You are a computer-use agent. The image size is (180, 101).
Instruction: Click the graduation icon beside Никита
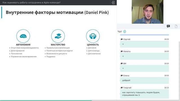tap(122, 51)
